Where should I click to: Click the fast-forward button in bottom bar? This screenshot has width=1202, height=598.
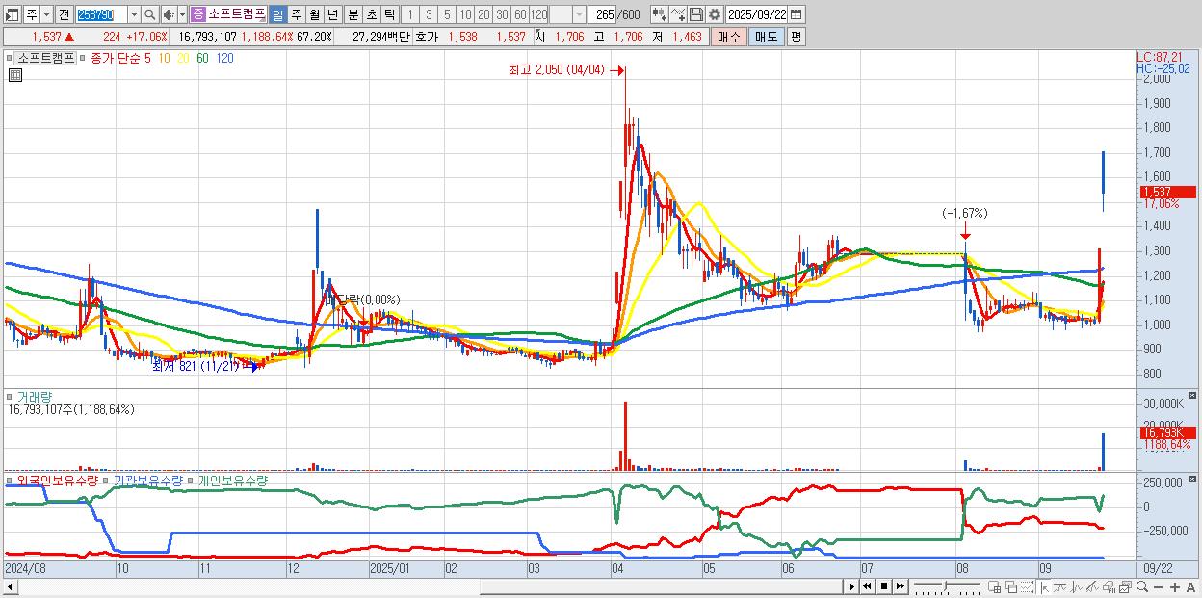click(900, 586)
